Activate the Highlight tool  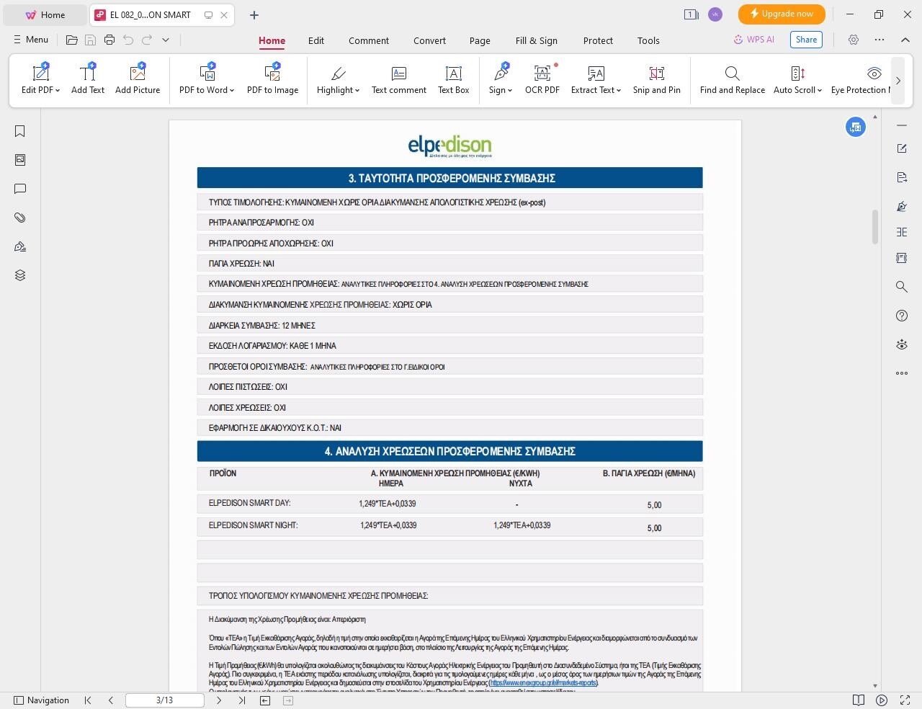[338, 79]
